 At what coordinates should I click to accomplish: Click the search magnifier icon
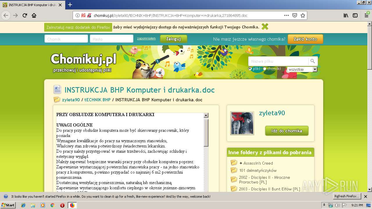click(313, 61)
